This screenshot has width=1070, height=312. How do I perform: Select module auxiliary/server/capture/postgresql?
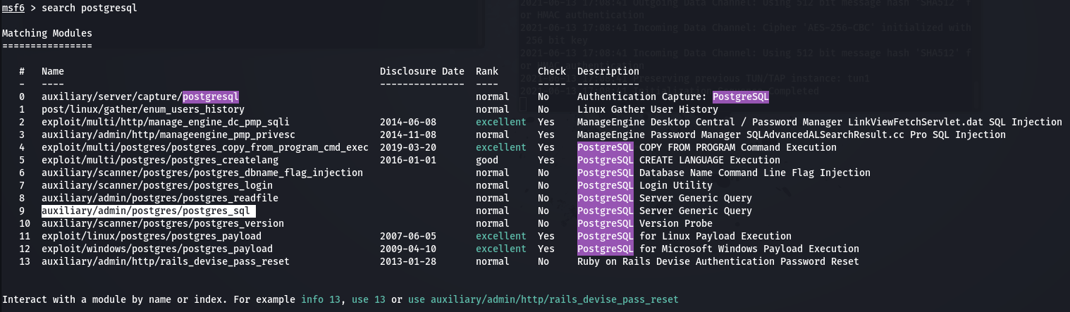(x=140, y=96)
